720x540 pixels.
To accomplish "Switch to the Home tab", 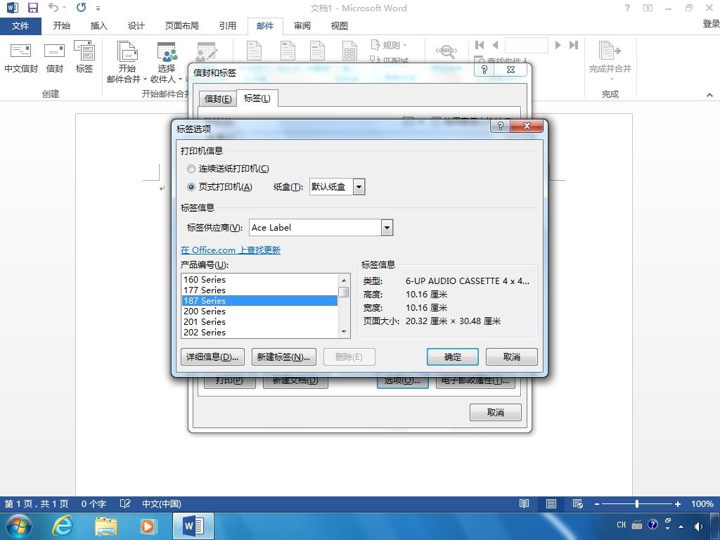I will (62, 26).
